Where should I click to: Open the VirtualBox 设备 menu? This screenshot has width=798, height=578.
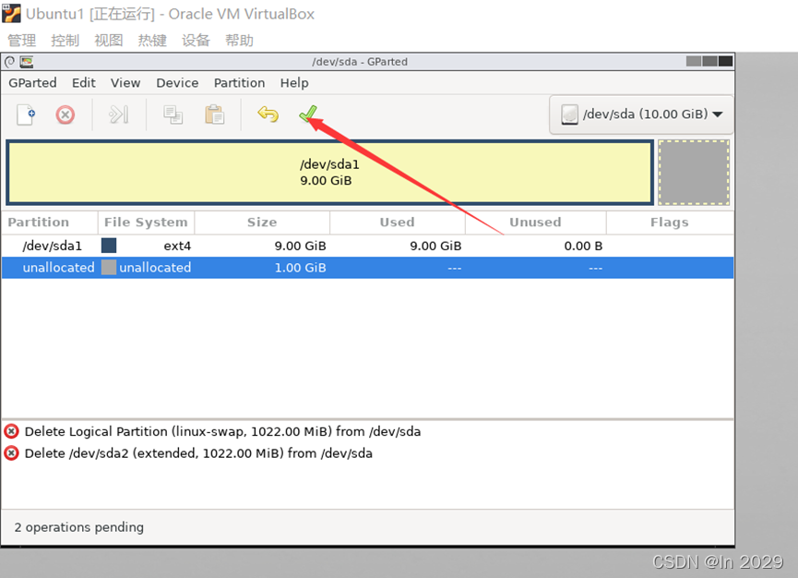click(x=196, y=41)
